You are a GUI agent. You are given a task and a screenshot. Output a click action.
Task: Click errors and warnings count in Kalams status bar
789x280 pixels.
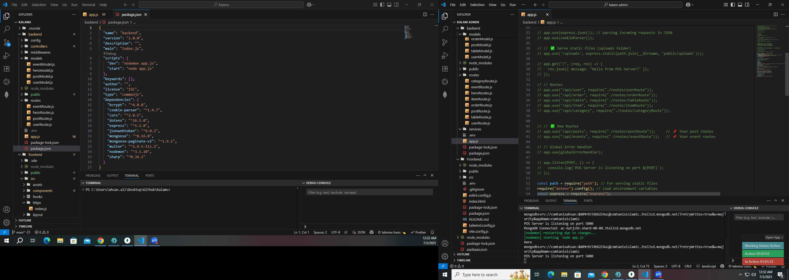[42, 232]
